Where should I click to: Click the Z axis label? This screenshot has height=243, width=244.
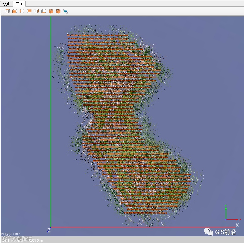49,230
